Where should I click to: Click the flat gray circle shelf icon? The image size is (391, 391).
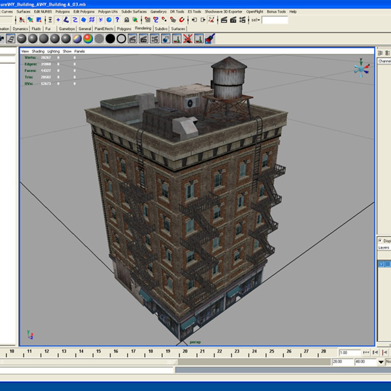pos(99,39)
